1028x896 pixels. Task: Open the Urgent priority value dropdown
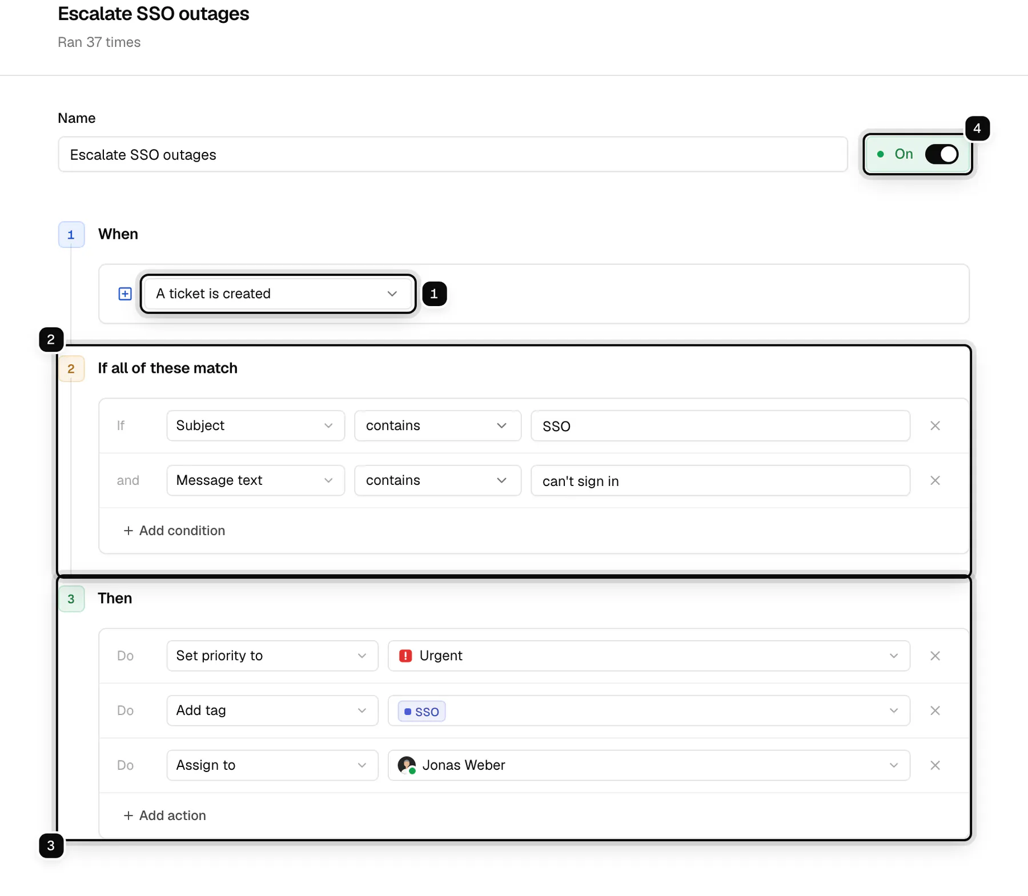coord(649,656)
